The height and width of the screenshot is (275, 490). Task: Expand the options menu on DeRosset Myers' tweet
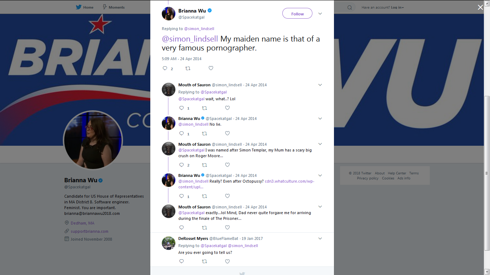(x=320, y=238)
